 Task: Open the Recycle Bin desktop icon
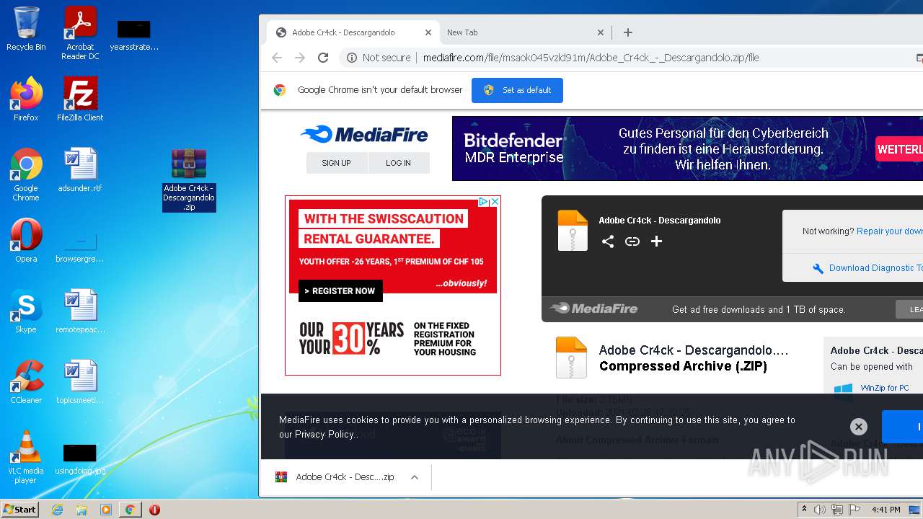coord(26,29)
